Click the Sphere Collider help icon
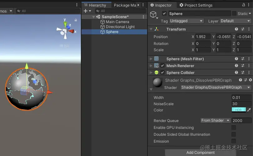Screen dimensions: 253x156 236,72
